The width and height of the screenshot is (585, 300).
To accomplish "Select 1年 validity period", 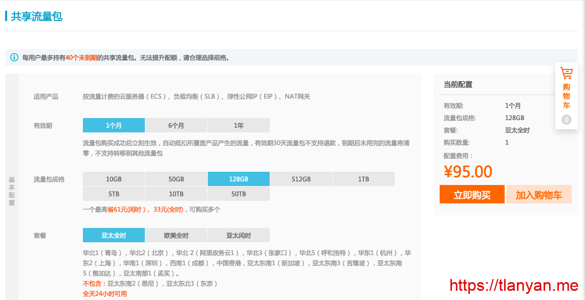I will tap(239, 125).
